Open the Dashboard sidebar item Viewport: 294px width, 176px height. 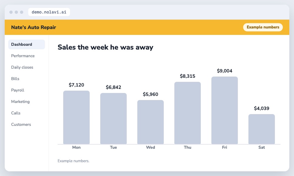point(26,44)
